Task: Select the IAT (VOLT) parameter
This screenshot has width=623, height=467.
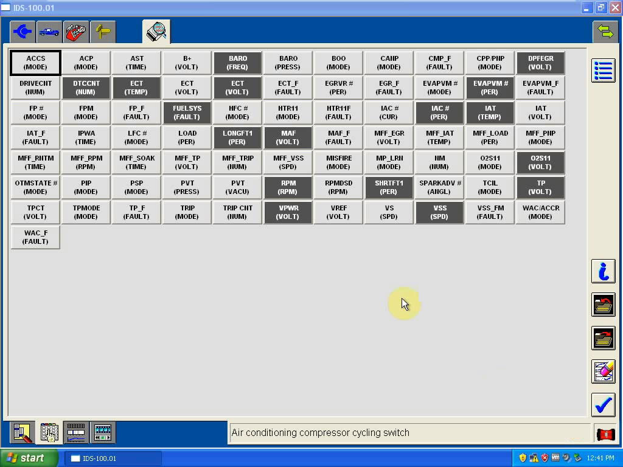Action: click(540, 112)
